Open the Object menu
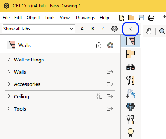The width and height of the screenshot is (166, 139). 33,18
